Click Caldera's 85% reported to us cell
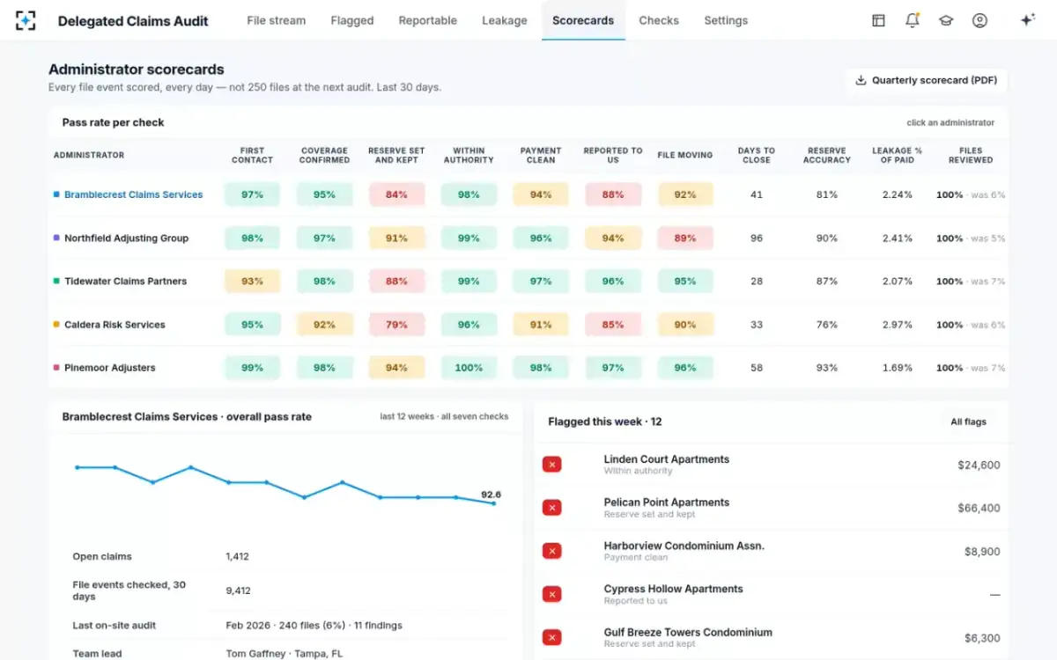The width and height of the screenshot is (1057, 660). click(613, 325)
